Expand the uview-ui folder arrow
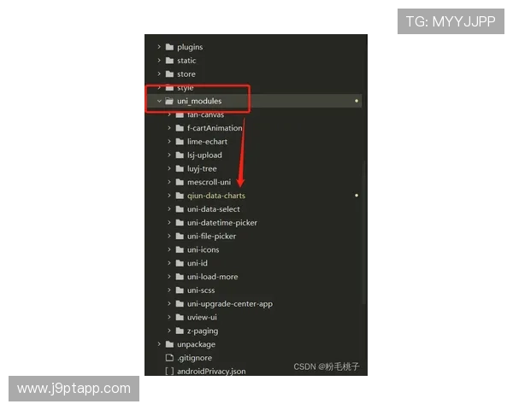The height and width of the screenshot is (410, 513). pos(169,317)
